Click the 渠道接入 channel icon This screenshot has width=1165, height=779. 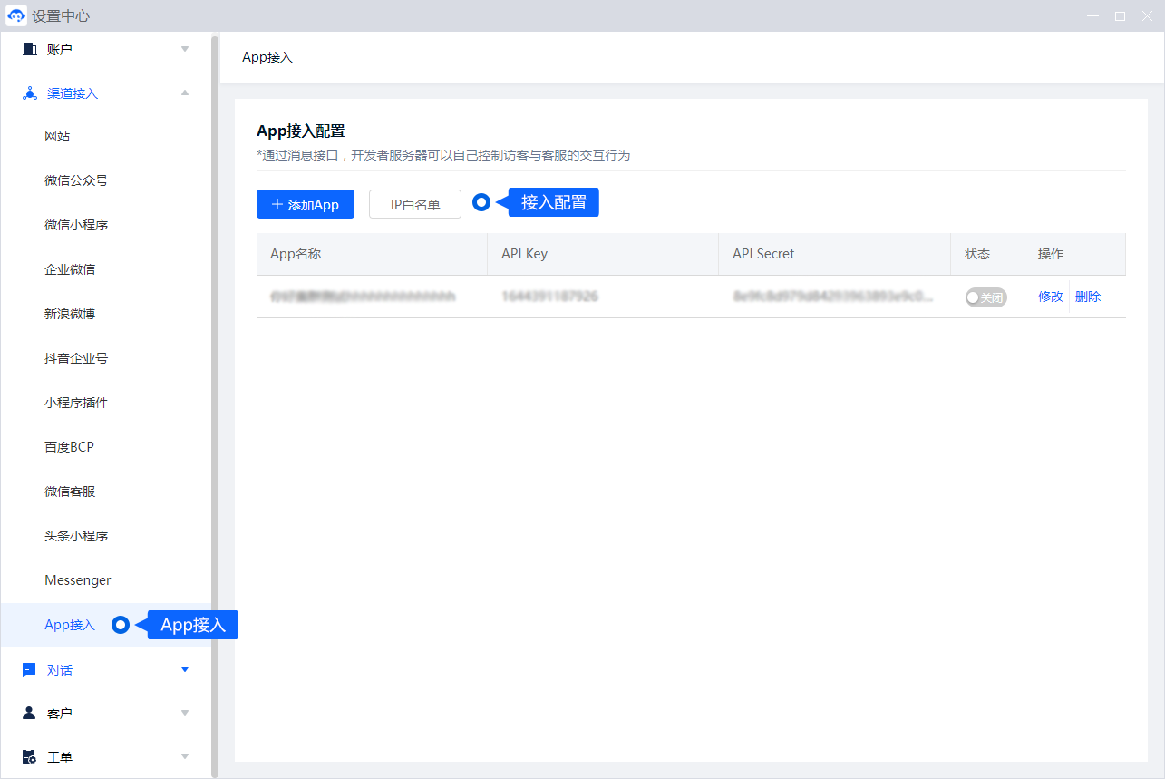coord(29,93)
